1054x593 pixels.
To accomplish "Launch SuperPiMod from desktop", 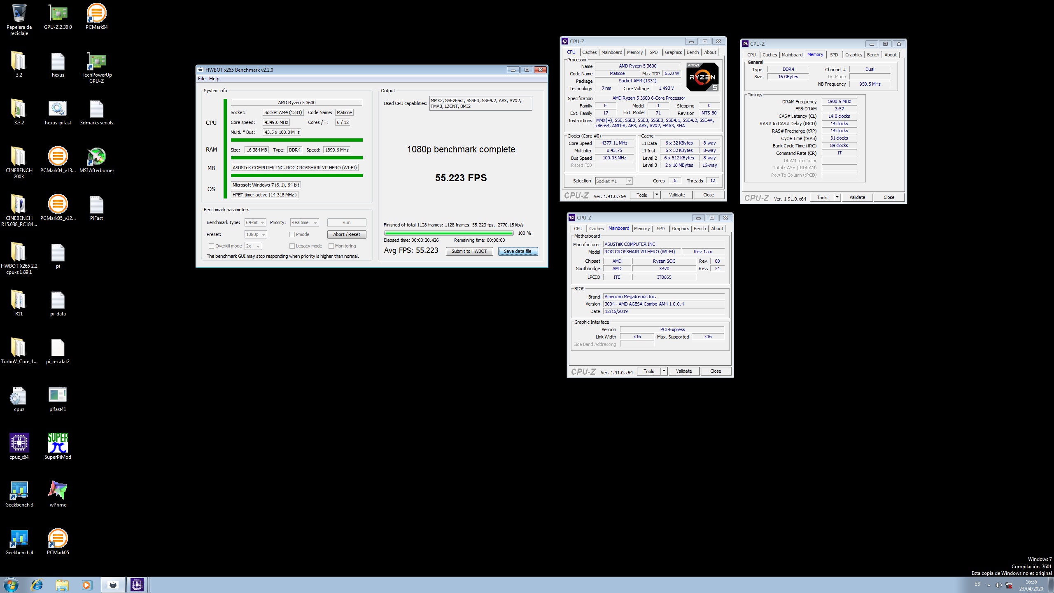I will 58,446.
